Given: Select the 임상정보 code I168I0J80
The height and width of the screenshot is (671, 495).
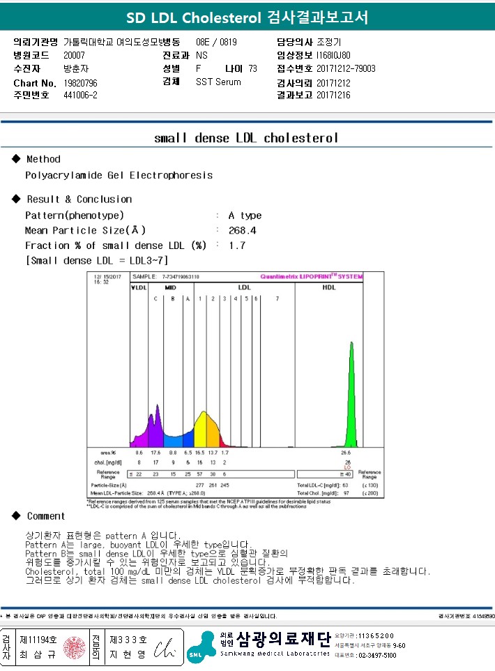Looking at the screenshot, I should [333, 55].
